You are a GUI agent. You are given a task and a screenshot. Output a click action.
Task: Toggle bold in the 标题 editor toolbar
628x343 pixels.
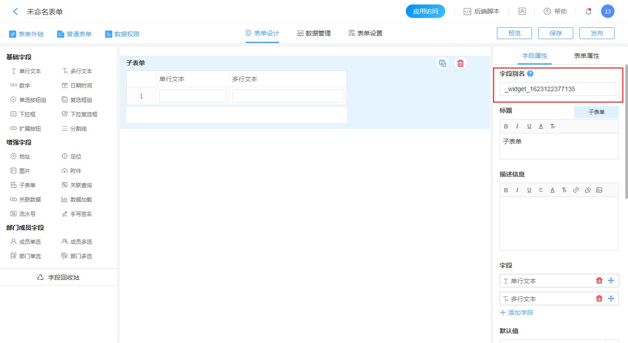point(506,127)
